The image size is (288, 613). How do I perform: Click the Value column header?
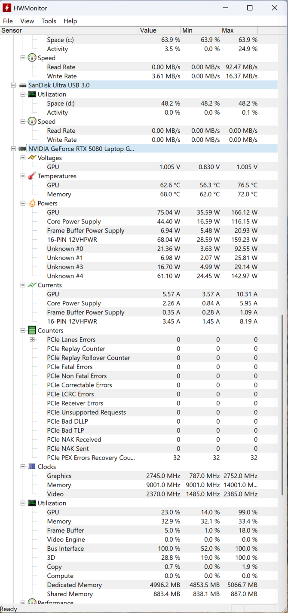pyautogui.click(x=159, y=30)
